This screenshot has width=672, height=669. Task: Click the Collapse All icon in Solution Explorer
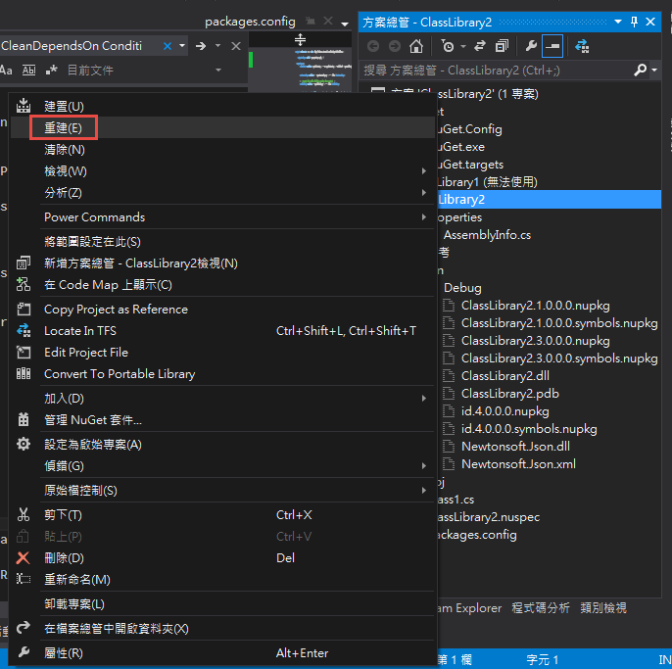(x=502, y=46)
